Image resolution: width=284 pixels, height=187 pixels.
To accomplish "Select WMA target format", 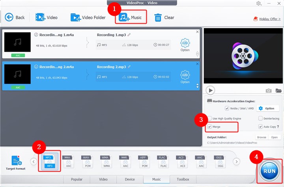I will click(x=106, y=161).
